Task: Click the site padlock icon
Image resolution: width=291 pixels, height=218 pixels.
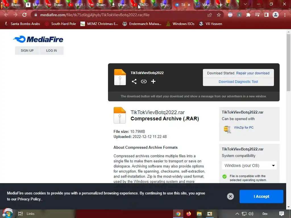Action: click(36, 15)
